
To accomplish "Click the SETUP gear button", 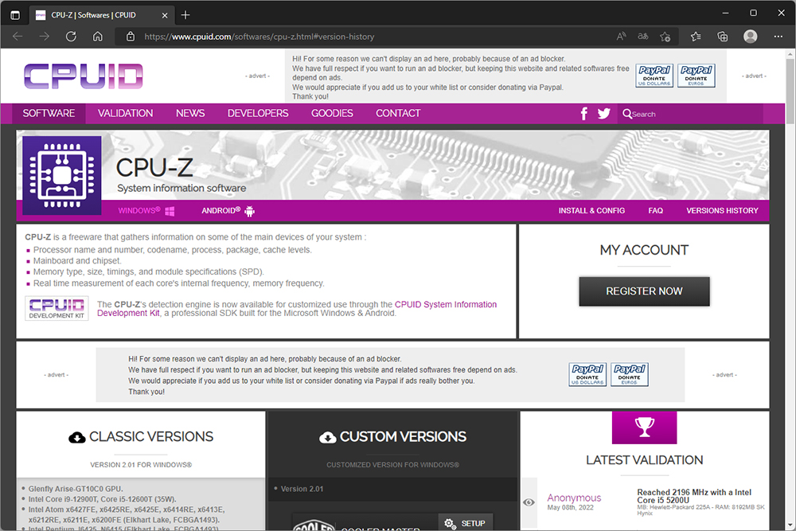I will (x=465, y=523).
